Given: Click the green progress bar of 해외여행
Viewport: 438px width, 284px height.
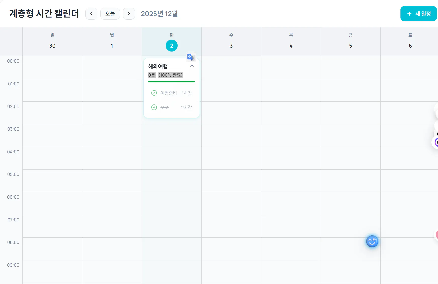Looking at the screenshot, I should click(172, 82).
